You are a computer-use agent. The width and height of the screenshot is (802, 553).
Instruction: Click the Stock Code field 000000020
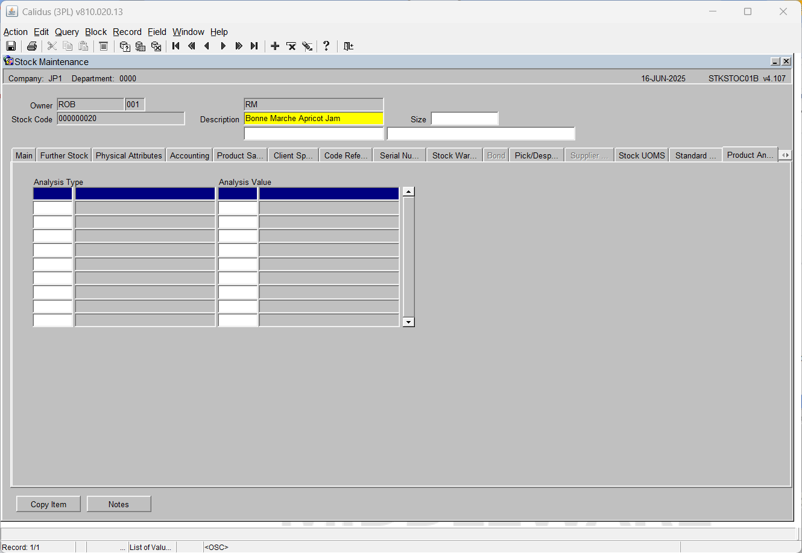121,119
